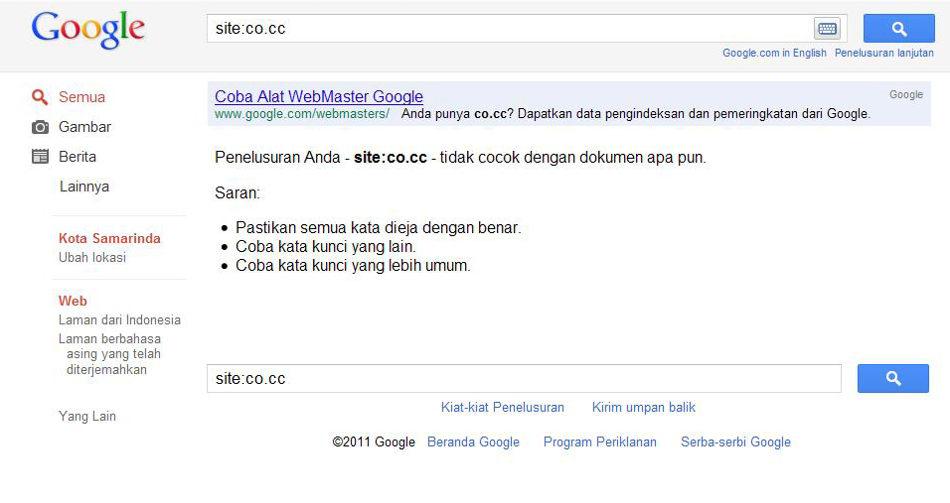Click the tidak cocok dengan dokumen apa pun message
Image resolution: width=950 pixels, height=503 pixels.
(x=572, y=157)
